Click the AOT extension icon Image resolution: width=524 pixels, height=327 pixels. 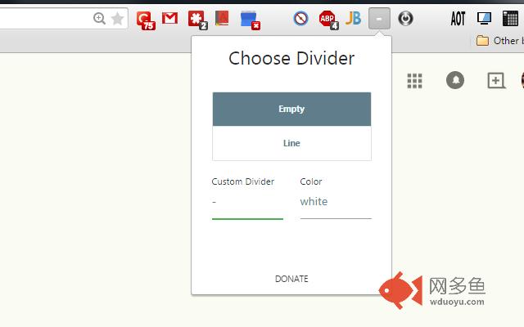pyautogui.click(x=458, y=18)
